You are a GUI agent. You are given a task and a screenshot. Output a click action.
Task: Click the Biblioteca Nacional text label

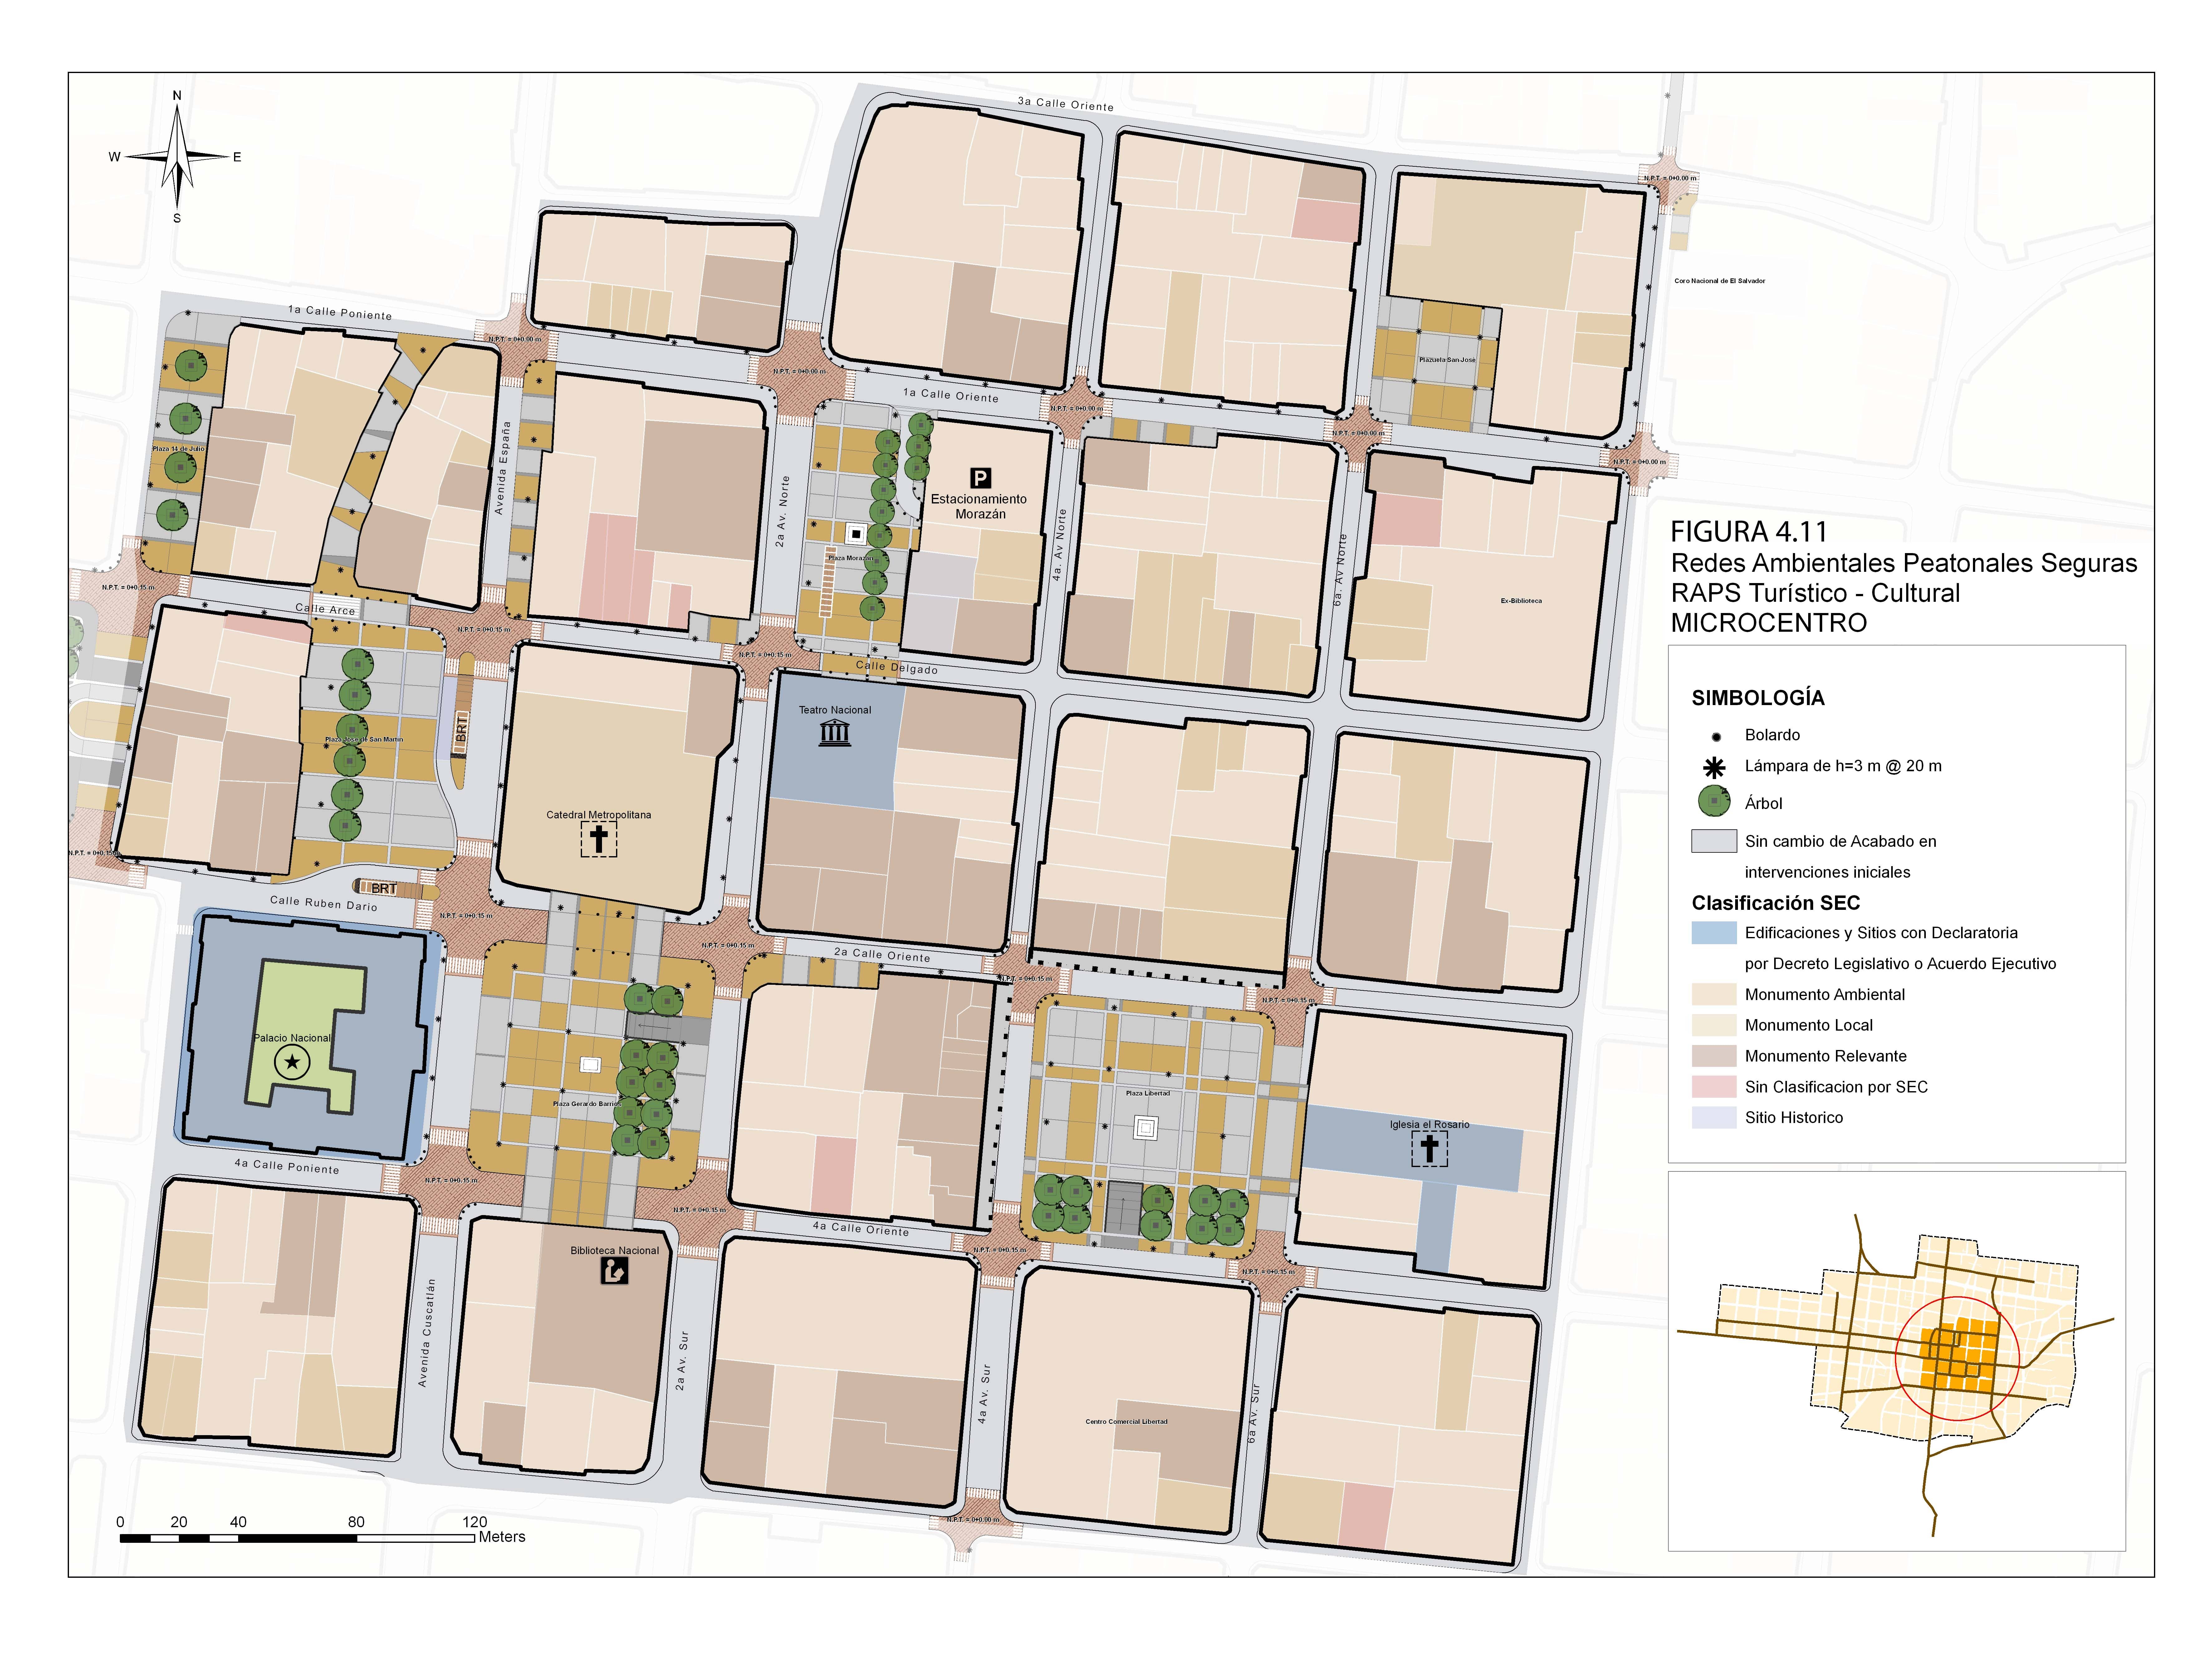(x=615, y=1251)
